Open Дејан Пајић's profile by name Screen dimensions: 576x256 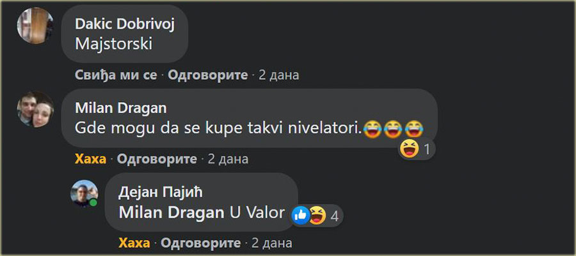161,193
